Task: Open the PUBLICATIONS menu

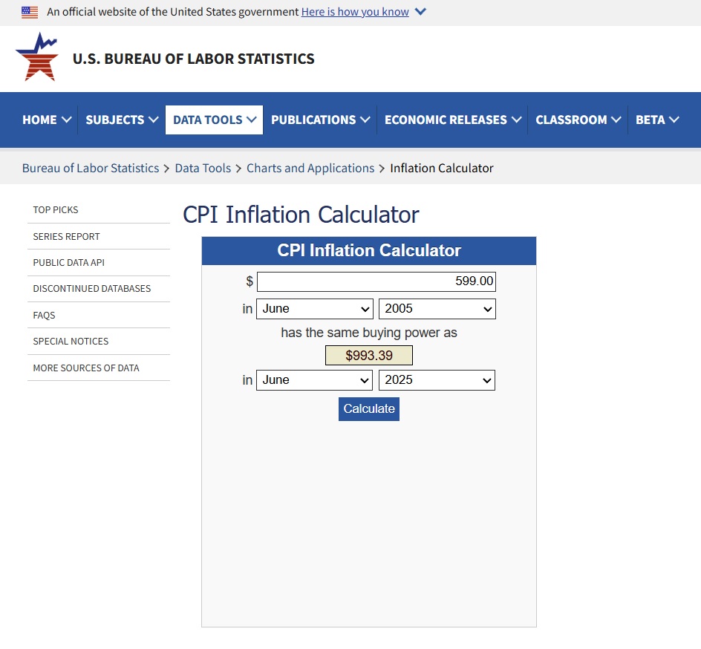Action: coord(320,120)
